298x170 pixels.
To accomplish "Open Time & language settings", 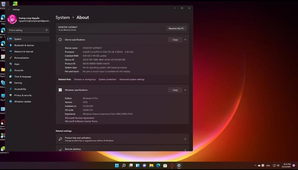I will [x=29, y=76].
